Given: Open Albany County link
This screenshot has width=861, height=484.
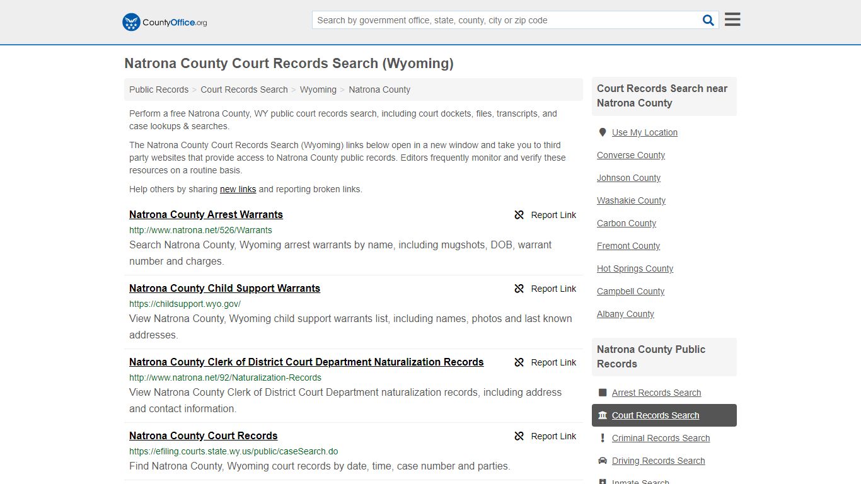Looking at the screenshot, I should click(x=625, y=314).
